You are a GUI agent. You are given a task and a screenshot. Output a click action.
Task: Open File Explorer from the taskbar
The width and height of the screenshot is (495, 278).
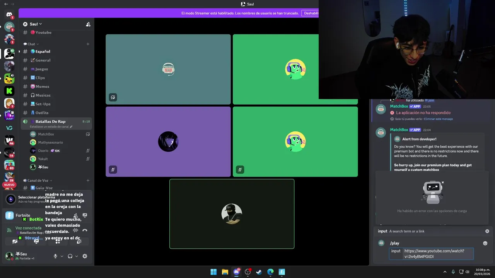[x=225, y=272]
